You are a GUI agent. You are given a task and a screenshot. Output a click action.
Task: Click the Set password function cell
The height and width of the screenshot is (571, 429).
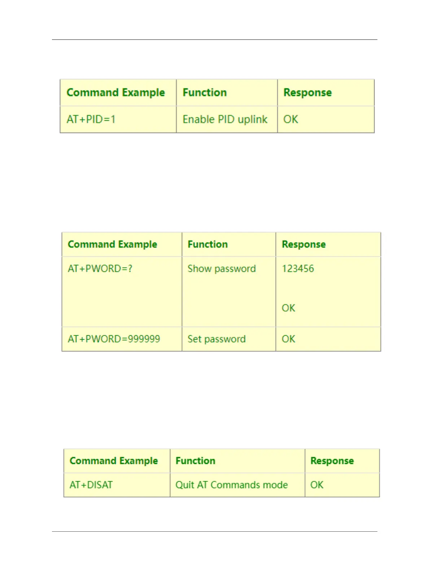(x=229, y=339)
